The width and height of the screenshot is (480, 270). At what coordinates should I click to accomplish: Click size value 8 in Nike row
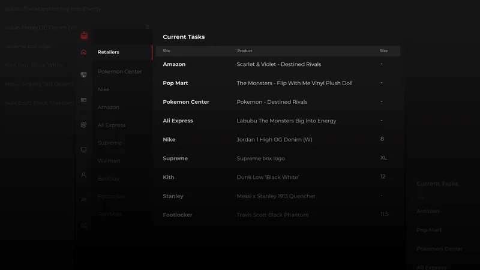click(382, 139)
